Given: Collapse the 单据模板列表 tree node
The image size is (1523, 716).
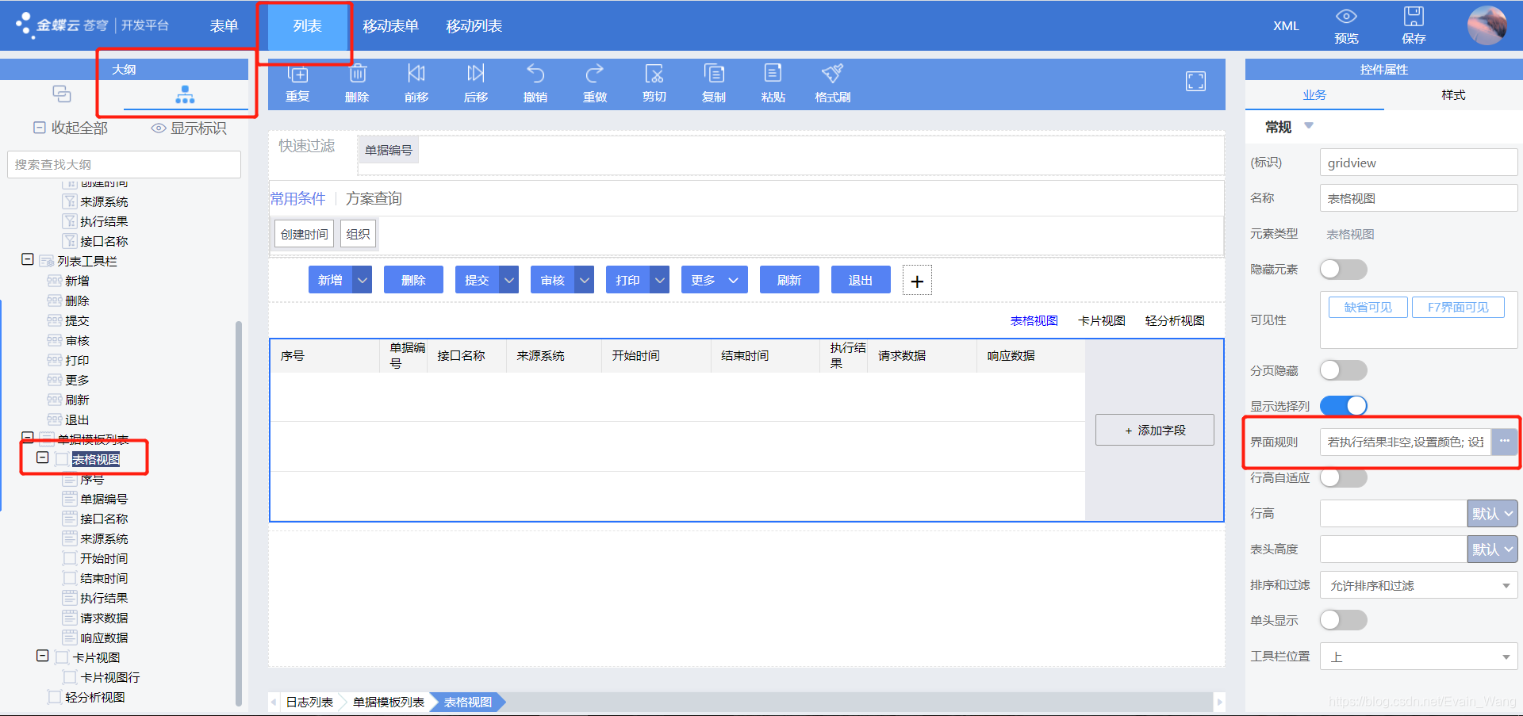Looking at the screenshot, I should (x=27, y=437).
